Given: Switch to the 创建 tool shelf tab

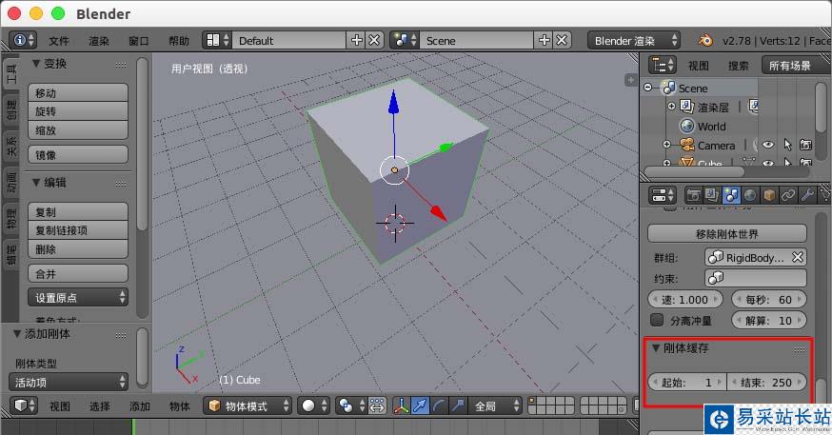Looking at the screenshot, I should tap(10, 109).
